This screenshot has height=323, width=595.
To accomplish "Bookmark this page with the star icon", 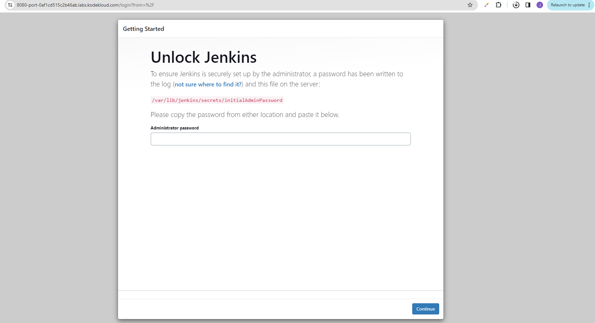I will [470, 5].
